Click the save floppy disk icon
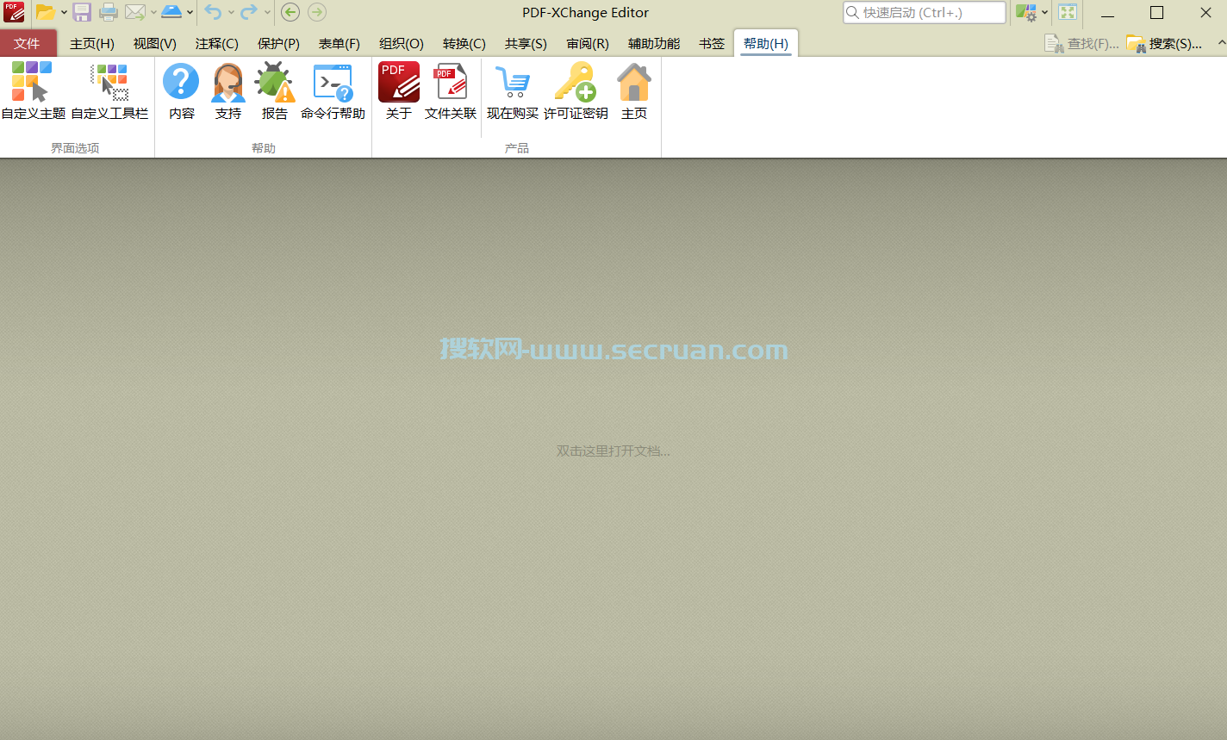This screenshot has width=1227, height=740. pos(82,12)
